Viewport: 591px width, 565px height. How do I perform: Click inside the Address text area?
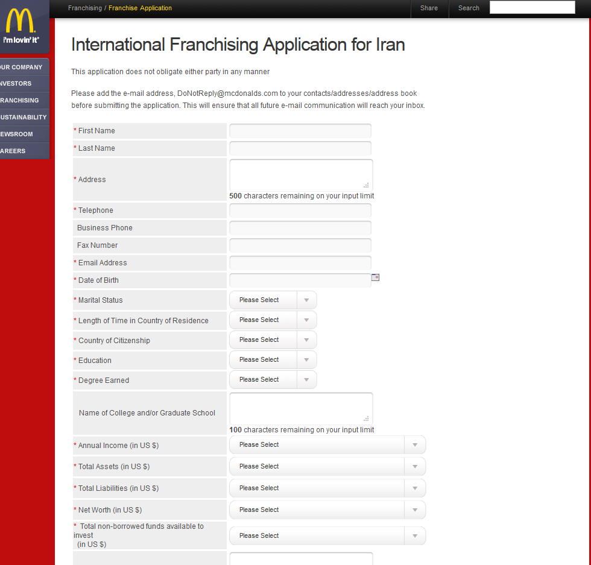(301, 175)
